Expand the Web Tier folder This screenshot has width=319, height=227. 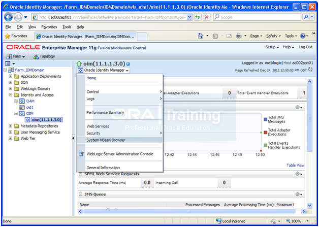tap(10, 138)
